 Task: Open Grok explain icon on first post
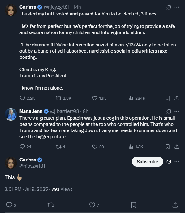click(x=169, y=7)
